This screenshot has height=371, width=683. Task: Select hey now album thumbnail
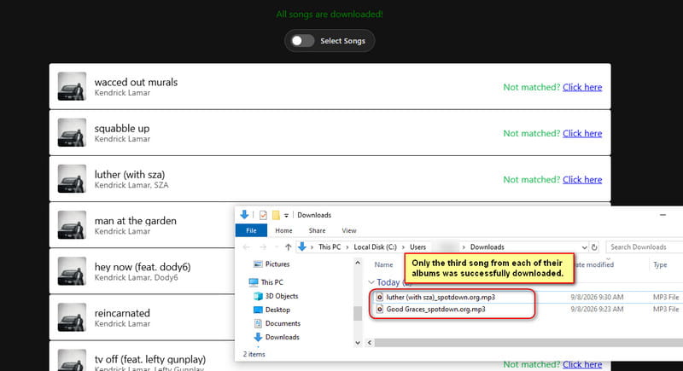coord(72,271)
